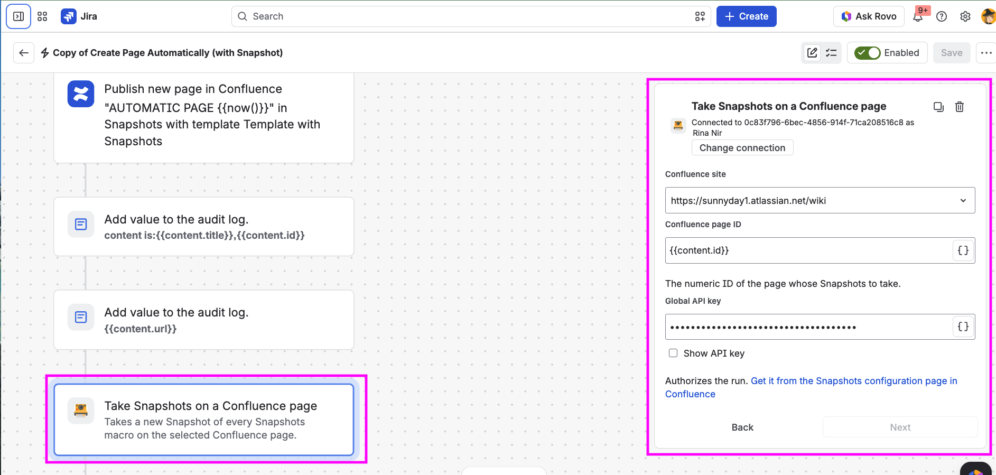
Task: Click the search bar filter icon
Action: (x=700, y=16)
